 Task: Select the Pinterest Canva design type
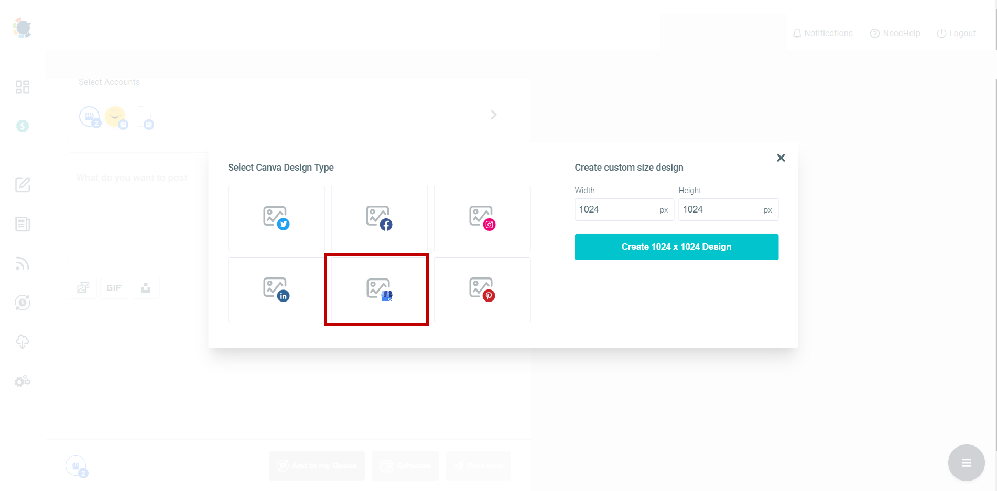pyautogui.click(x=482, y=289)
